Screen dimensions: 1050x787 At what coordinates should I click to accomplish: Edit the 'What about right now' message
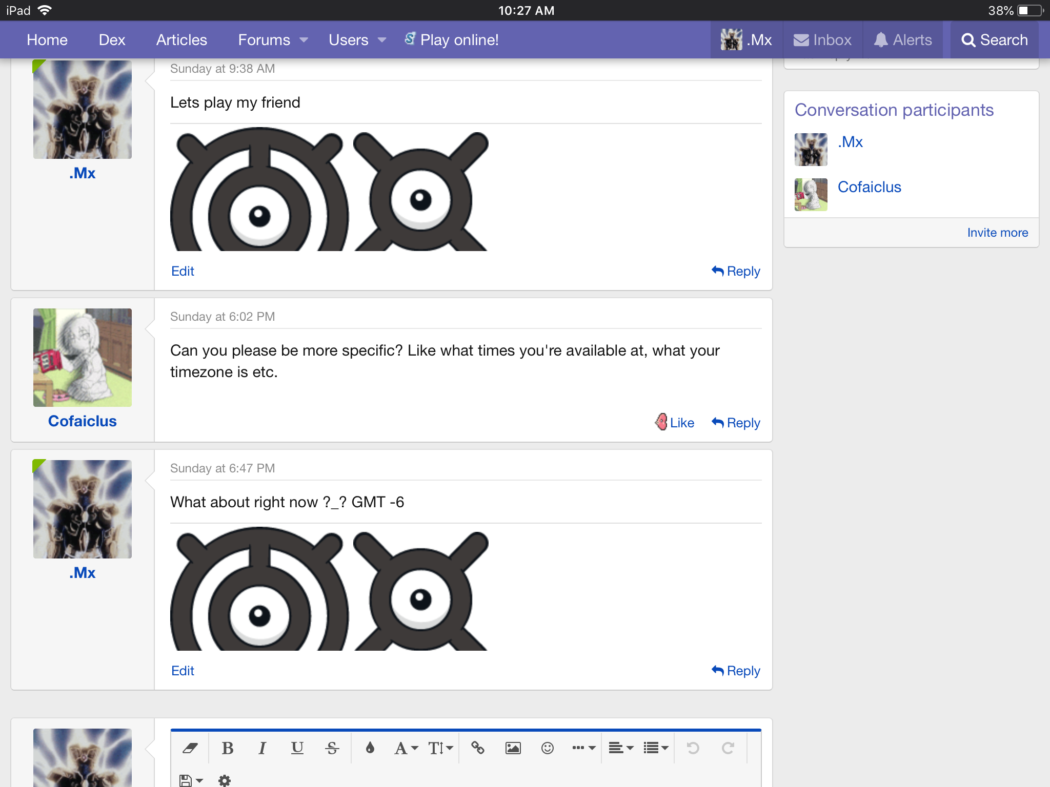(183, 671)
